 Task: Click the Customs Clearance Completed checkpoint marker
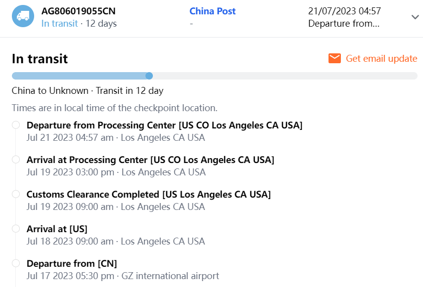tap(16, 194)
